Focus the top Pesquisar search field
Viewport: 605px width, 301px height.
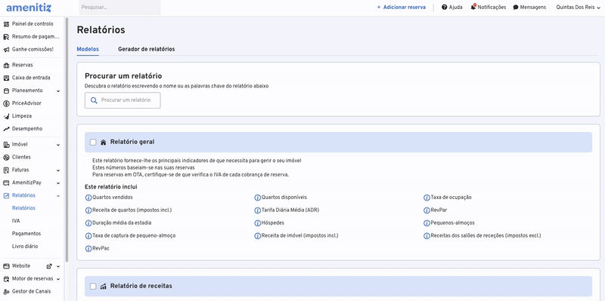click(x=120, y=8)
